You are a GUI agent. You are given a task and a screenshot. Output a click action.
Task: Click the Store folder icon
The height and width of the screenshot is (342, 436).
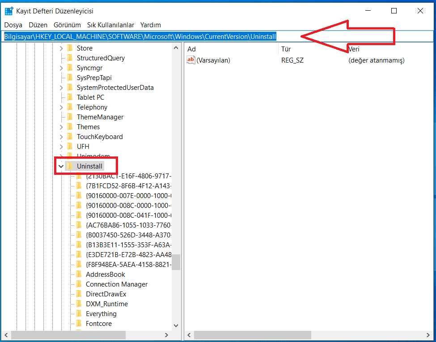(70, 48)
